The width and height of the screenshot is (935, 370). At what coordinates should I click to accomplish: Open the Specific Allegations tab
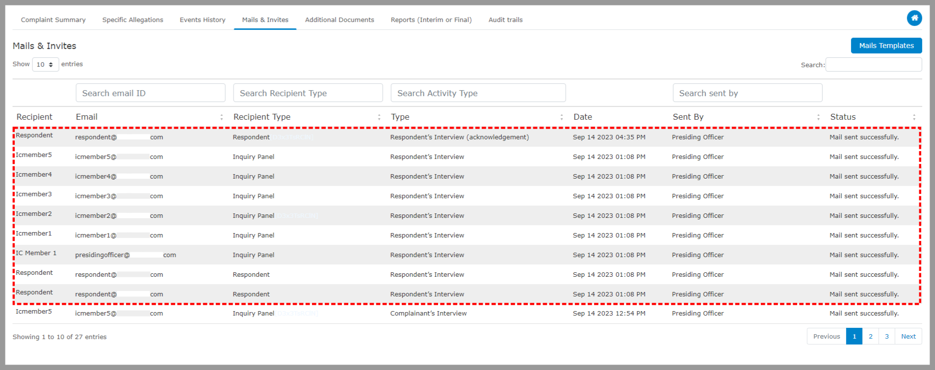coord(132,20)
